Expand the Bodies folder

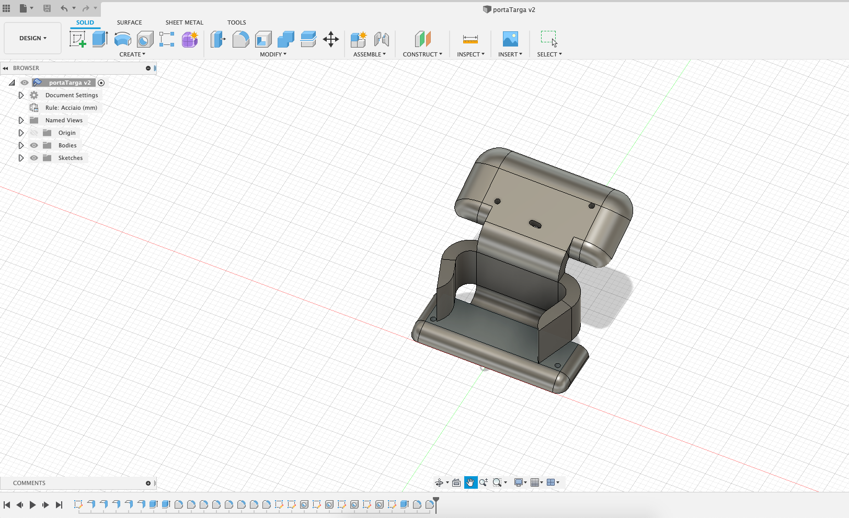[x=21, y=145]
